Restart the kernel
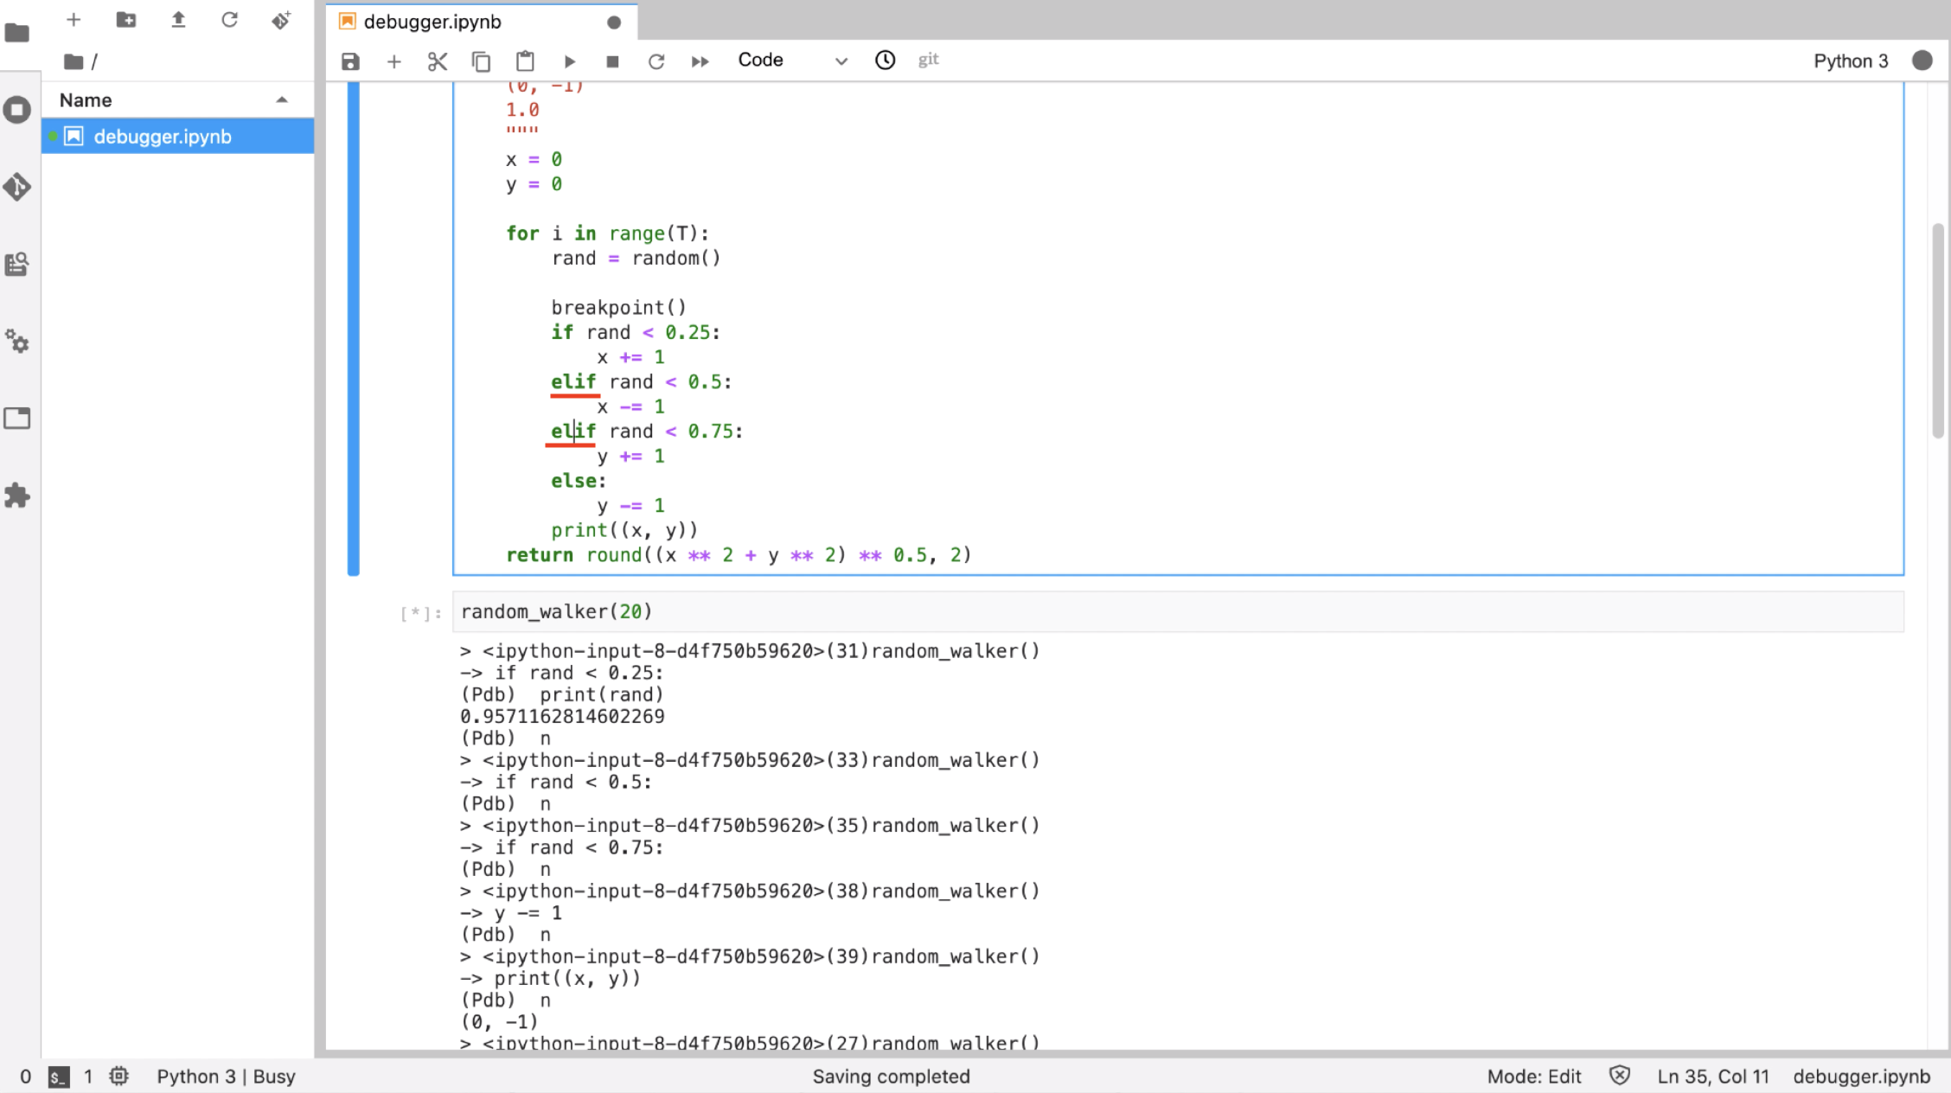The width and height of the screenshot is (1951, 1093). (x=656, y=61)
